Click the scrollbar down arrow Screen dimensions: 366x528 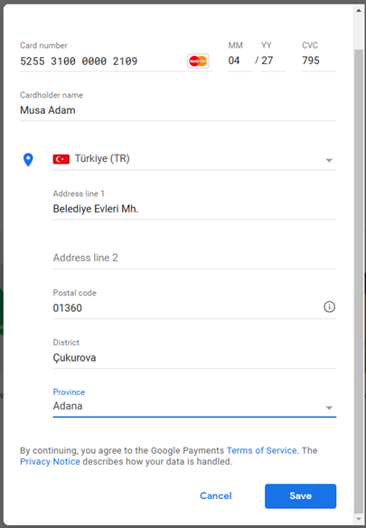click(x=359, y=519)
